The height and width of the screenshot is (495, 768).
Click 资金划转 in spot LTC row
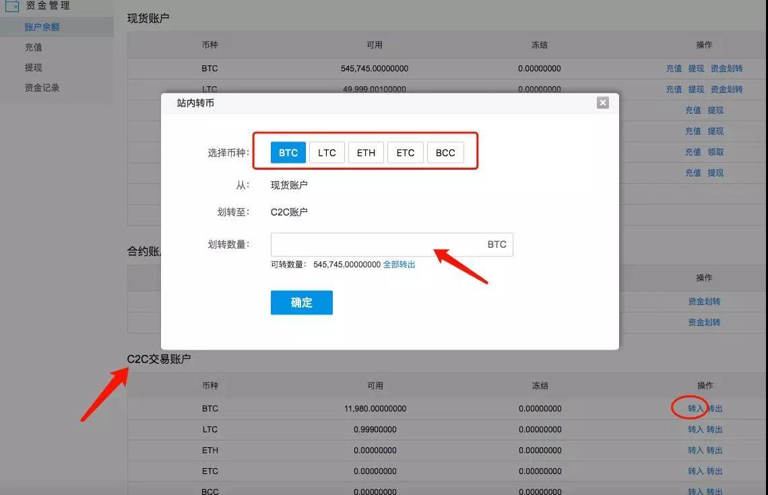click(726, 89)
